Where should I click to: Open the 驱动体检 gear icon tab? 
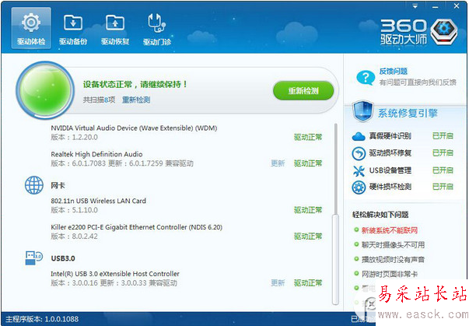(x=31, y=28)
